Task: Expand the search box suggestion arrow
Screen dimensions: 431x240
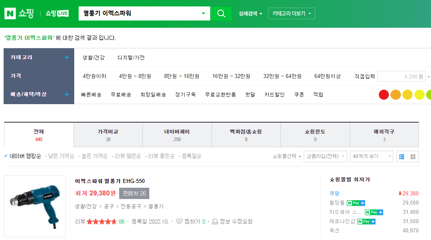Action: click(203, 13)
